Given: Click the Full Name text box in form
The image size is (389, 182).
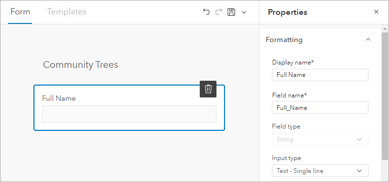Looking at the screenshot, I should pyautogui.click(x=129, y=114).
